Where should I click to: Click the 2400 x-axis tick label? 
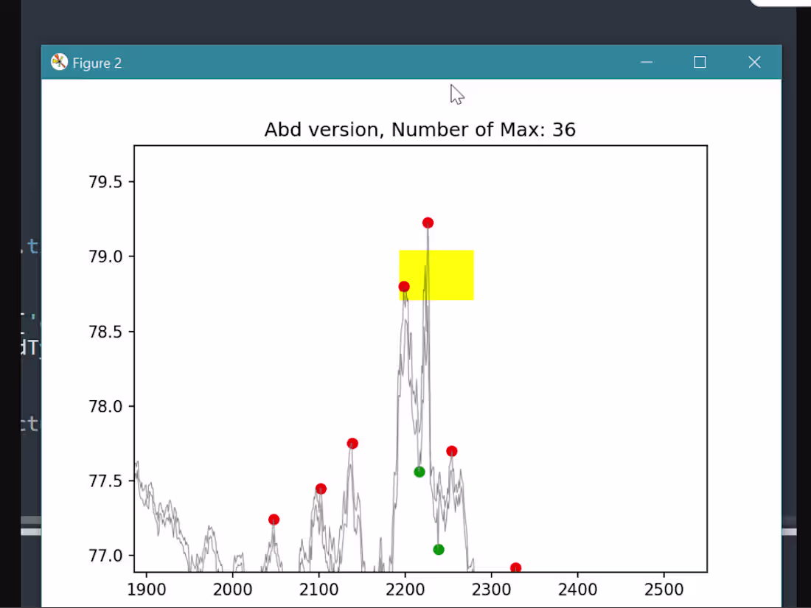click(577, 590)
